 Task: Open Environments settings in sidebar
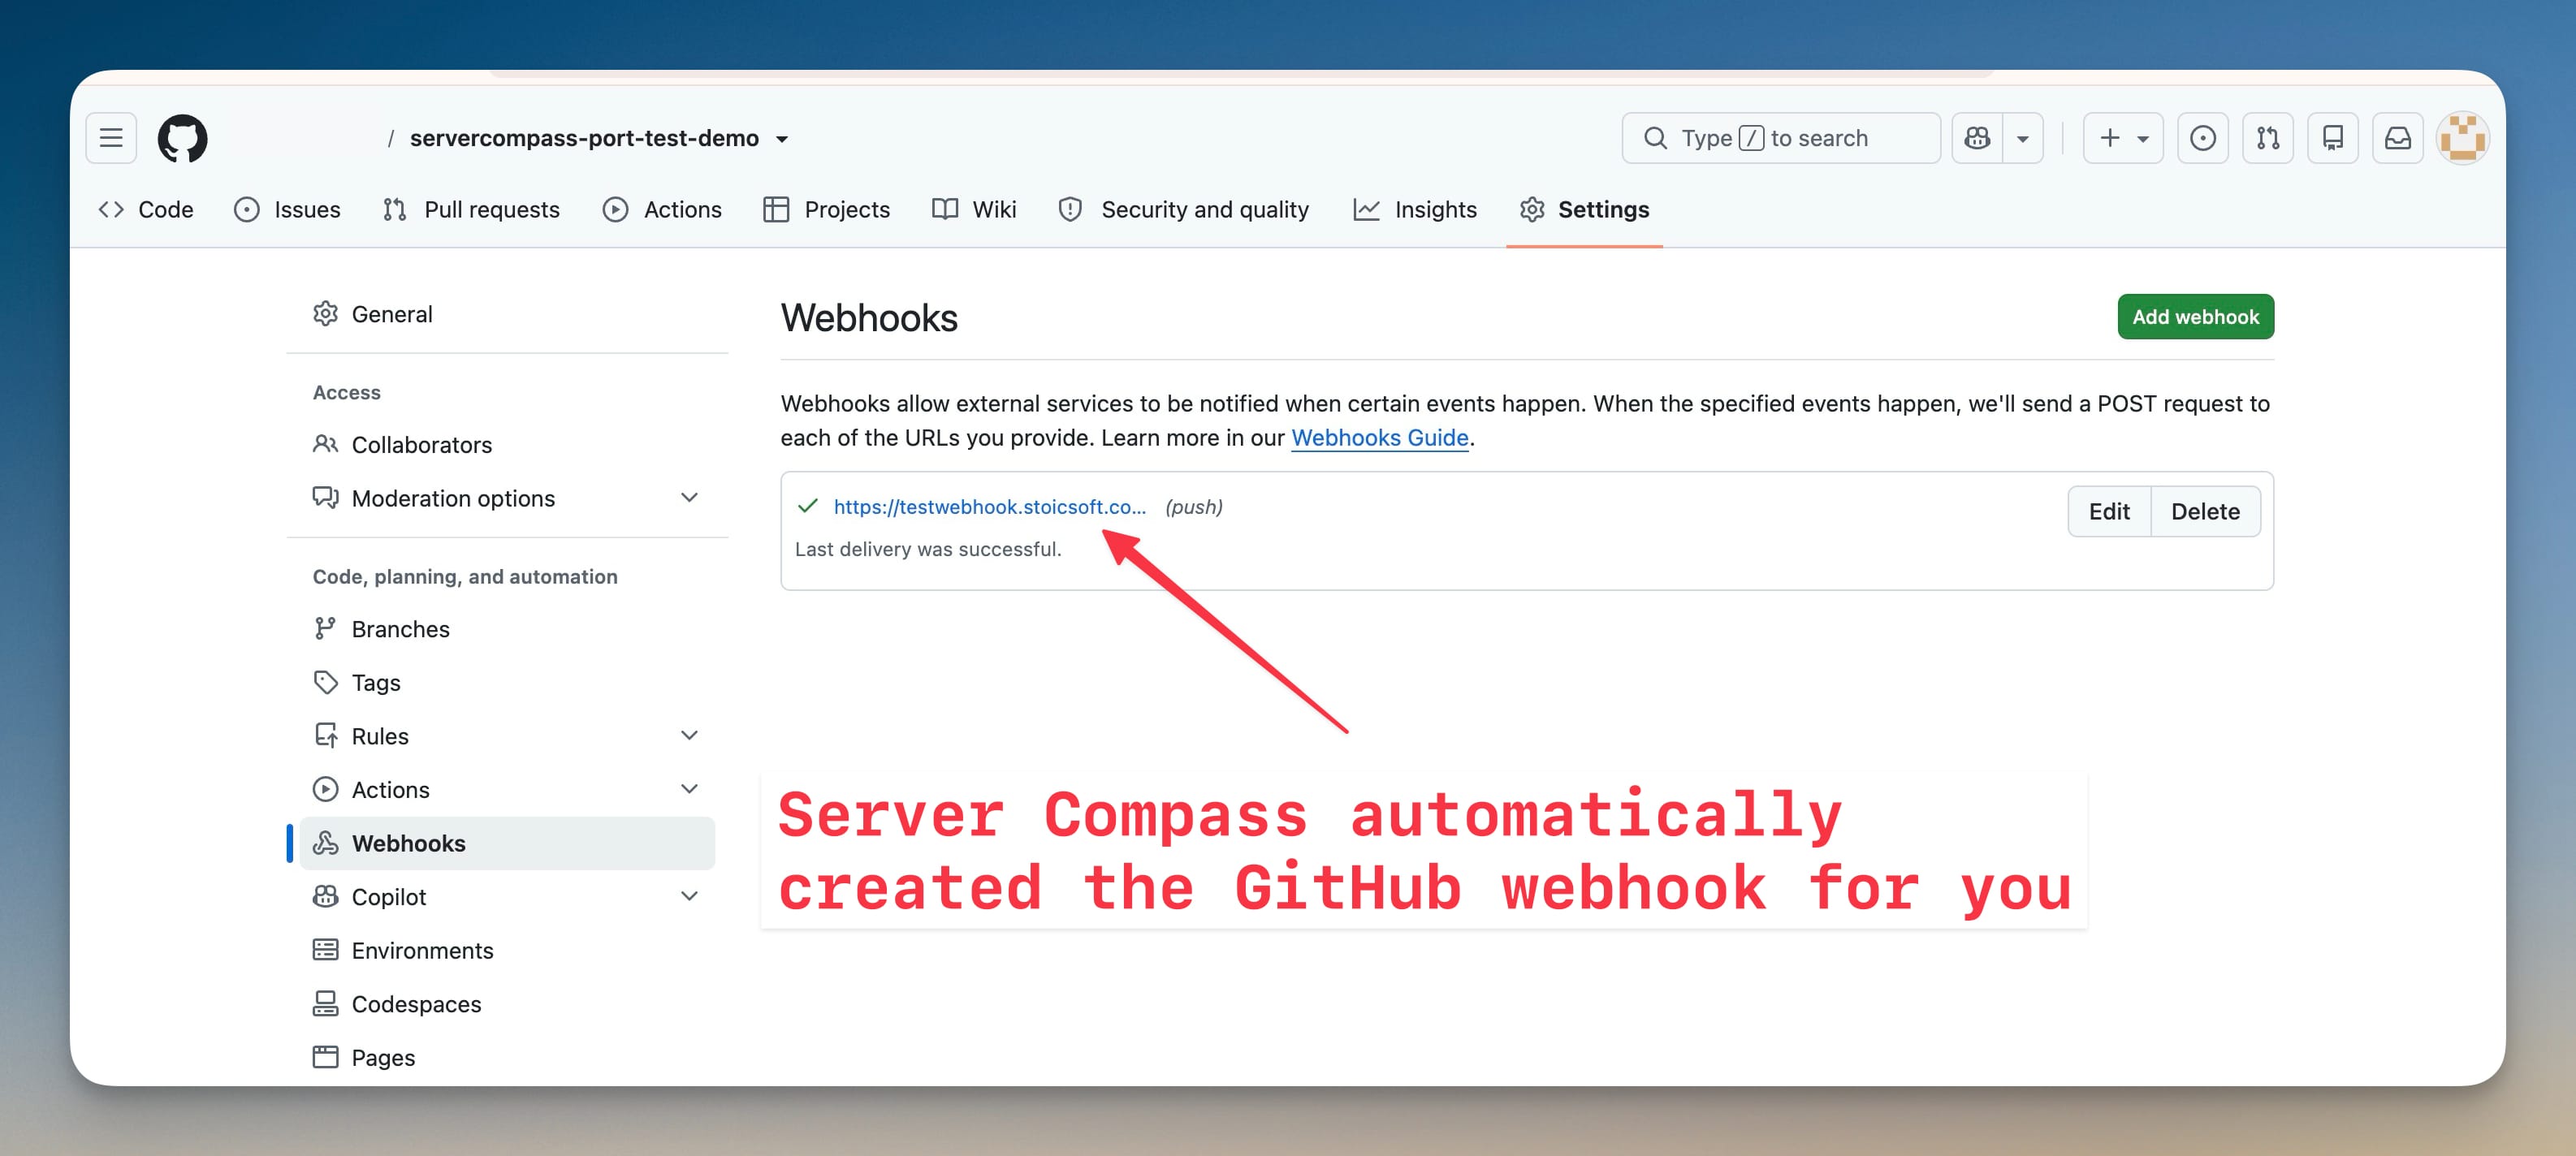pyautogui.click(x=507, y=950)
